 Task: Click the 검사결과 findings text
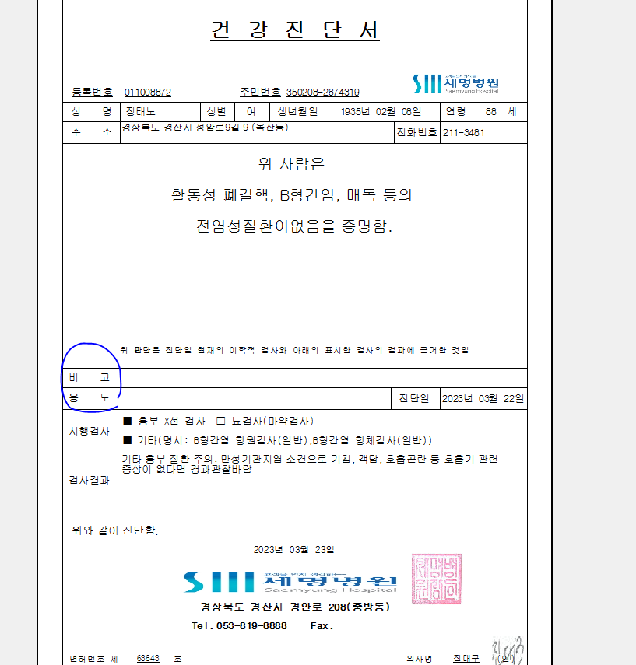[310, 464]
